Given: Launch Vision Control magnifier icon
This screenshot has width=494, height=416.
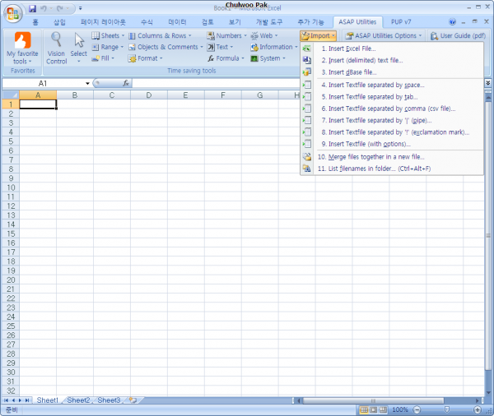Looking at the screenshot, I should click(x=56, y=39).
